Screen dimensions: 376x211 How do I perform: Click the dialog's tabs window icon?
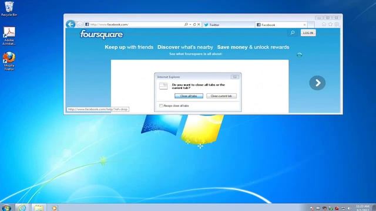(163, 86)
